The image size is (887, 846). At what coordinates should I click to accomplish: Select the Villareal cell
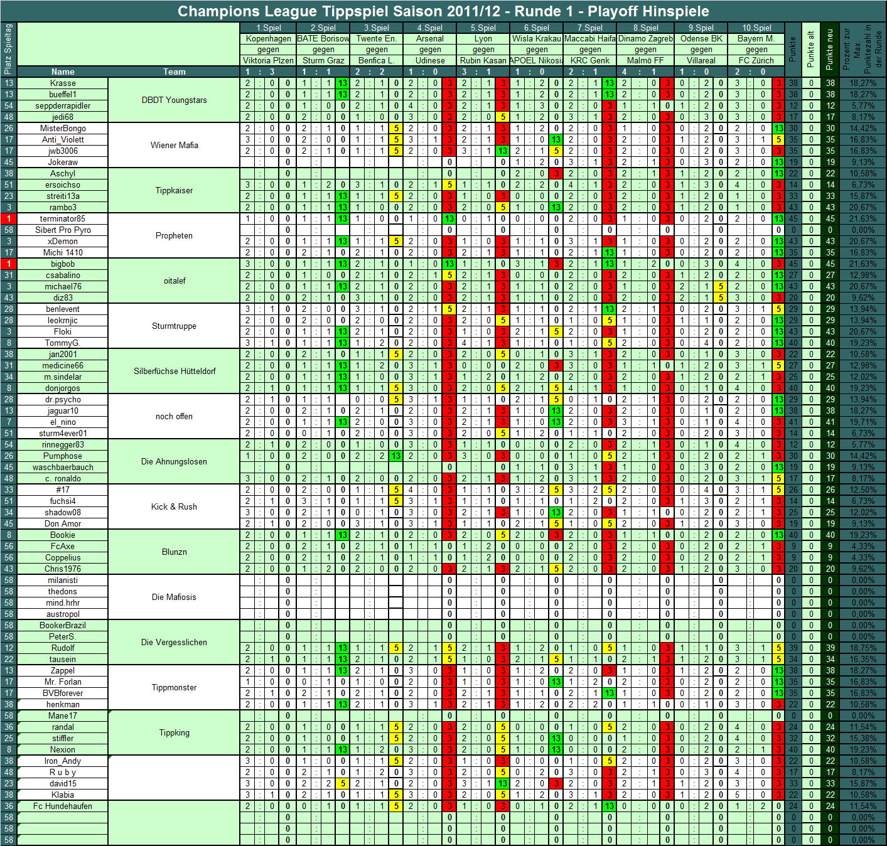(x=701, y=60)
